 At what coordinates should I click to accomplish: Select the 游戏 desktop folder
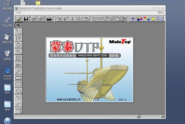(x=7, y=106)
